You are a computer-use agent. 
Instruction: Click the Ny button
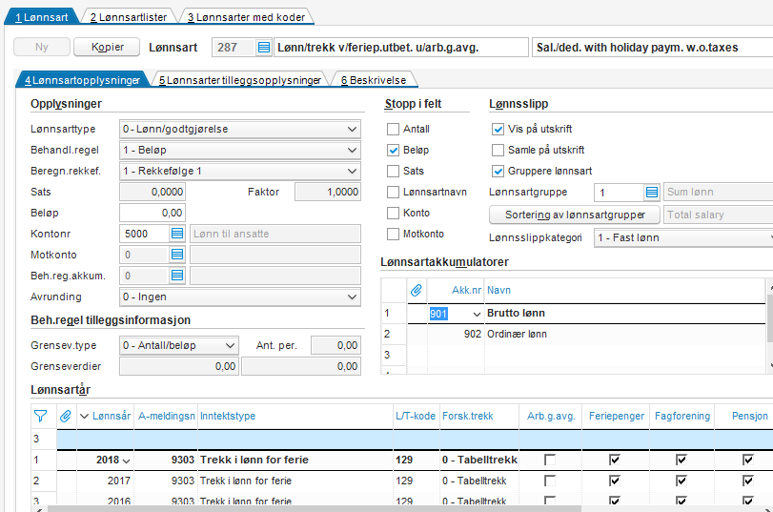42,47
